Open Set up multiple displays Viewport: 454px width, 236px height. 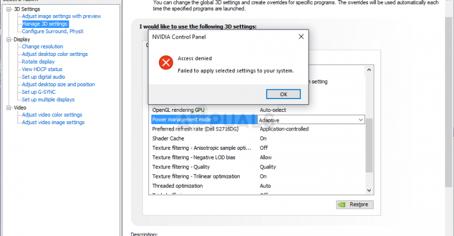coord(48,100)
